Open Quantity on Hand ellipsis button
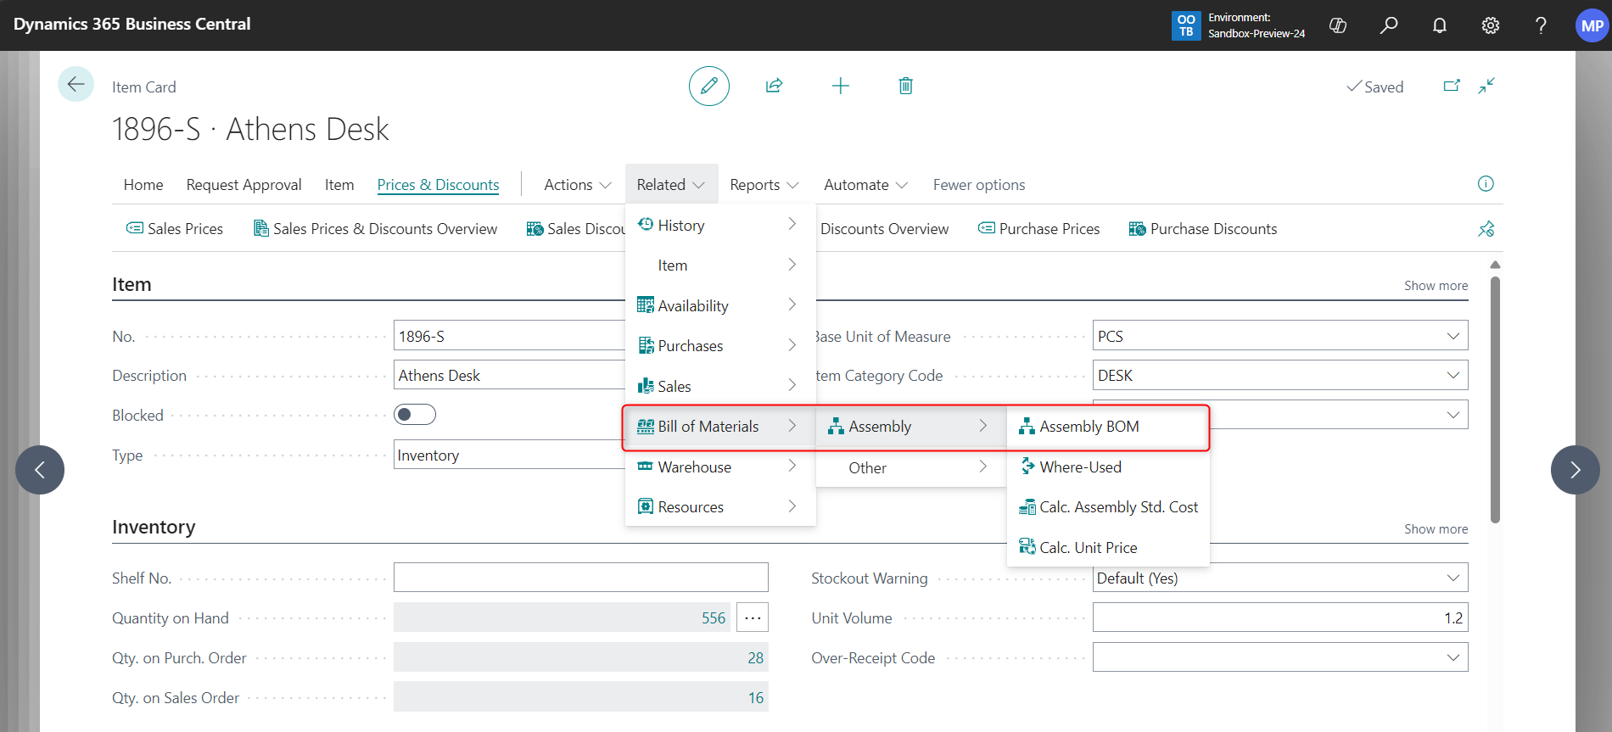 753,617
